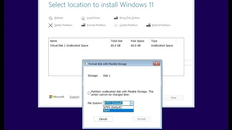This screenshot has height=130, width=232.
Task: Click the Bring Disk Online label
Action: click(129, 18)
